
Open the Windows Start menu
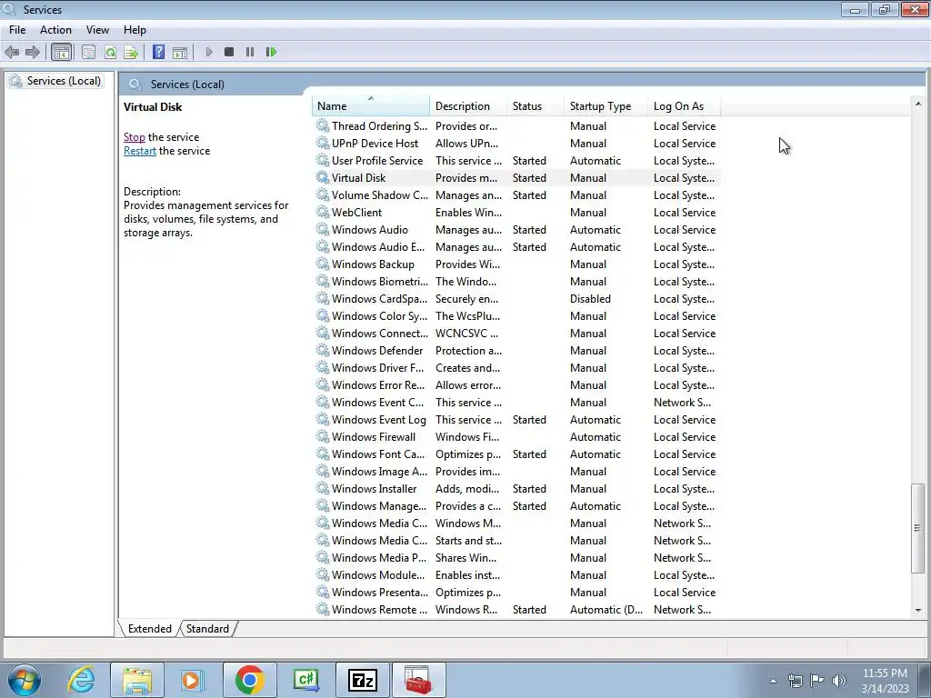tap(24, 680)
